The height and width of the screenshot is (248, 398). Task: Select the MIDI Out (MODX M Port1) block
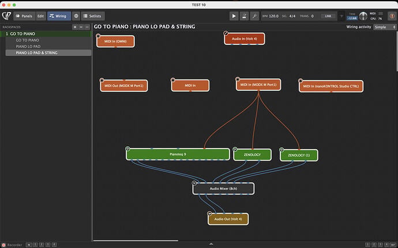pos(124,86)
